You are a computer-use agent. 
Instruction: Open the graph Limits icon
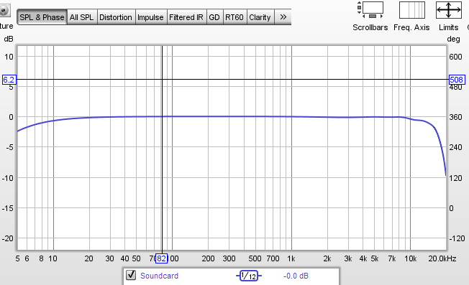coord(448,10)
